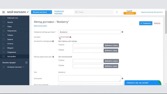
Task: Open the Напишите нам chat widget
Action: (x=143, y=83)
